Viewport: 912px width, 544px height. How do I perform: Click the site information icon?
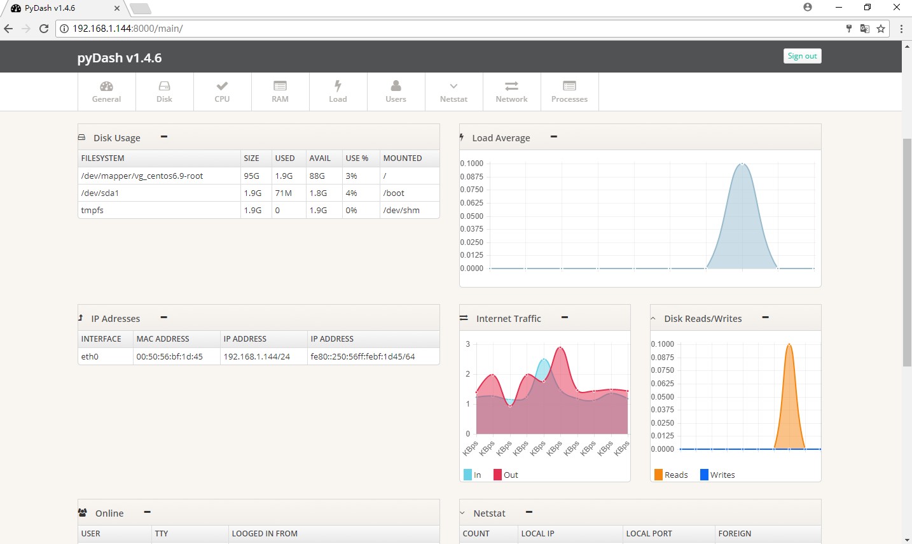coord(64,29)
